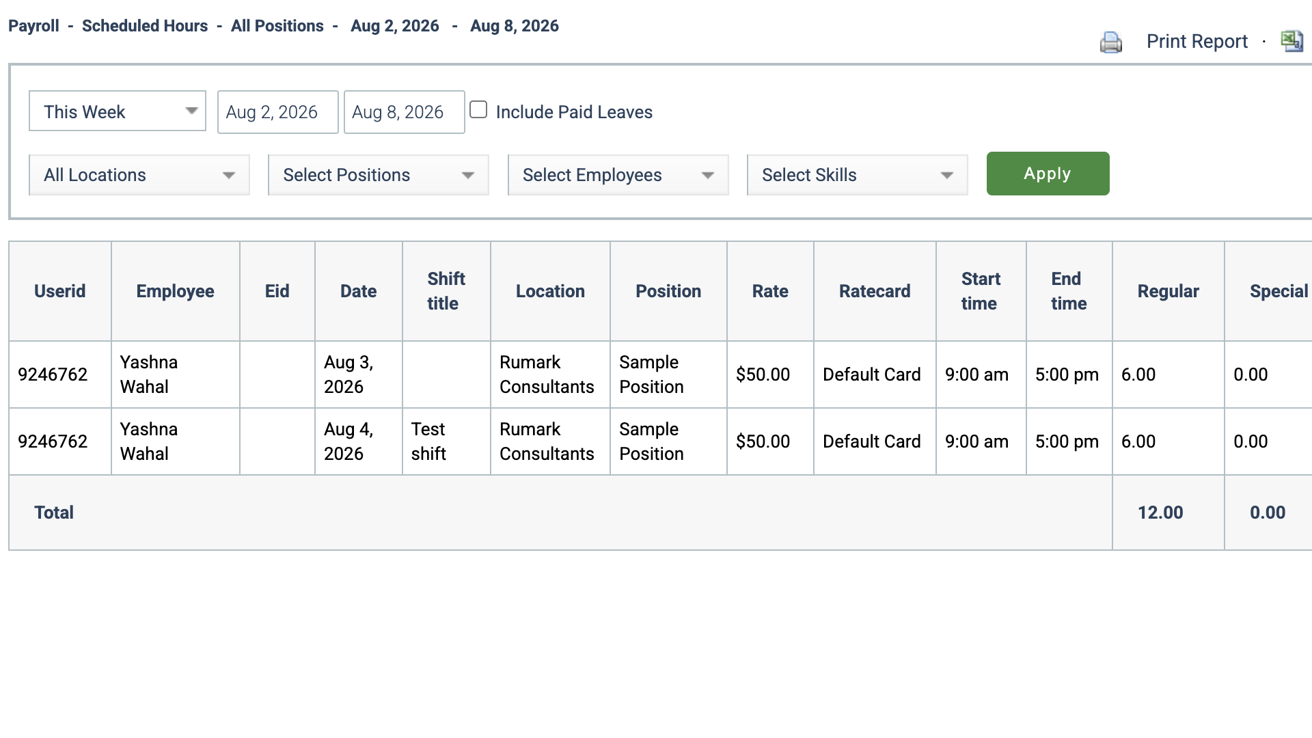This screenshot has width=1312, height=738.
Task: Edit the Aug 2, 2026 start date field
Action: 277,112
